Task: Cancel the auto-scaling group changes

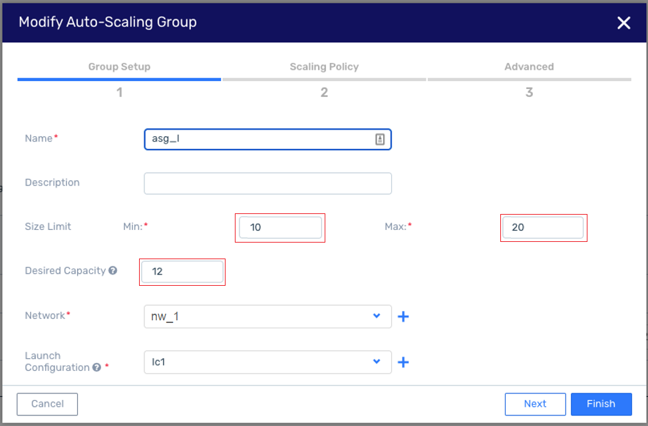Action: 47,404
